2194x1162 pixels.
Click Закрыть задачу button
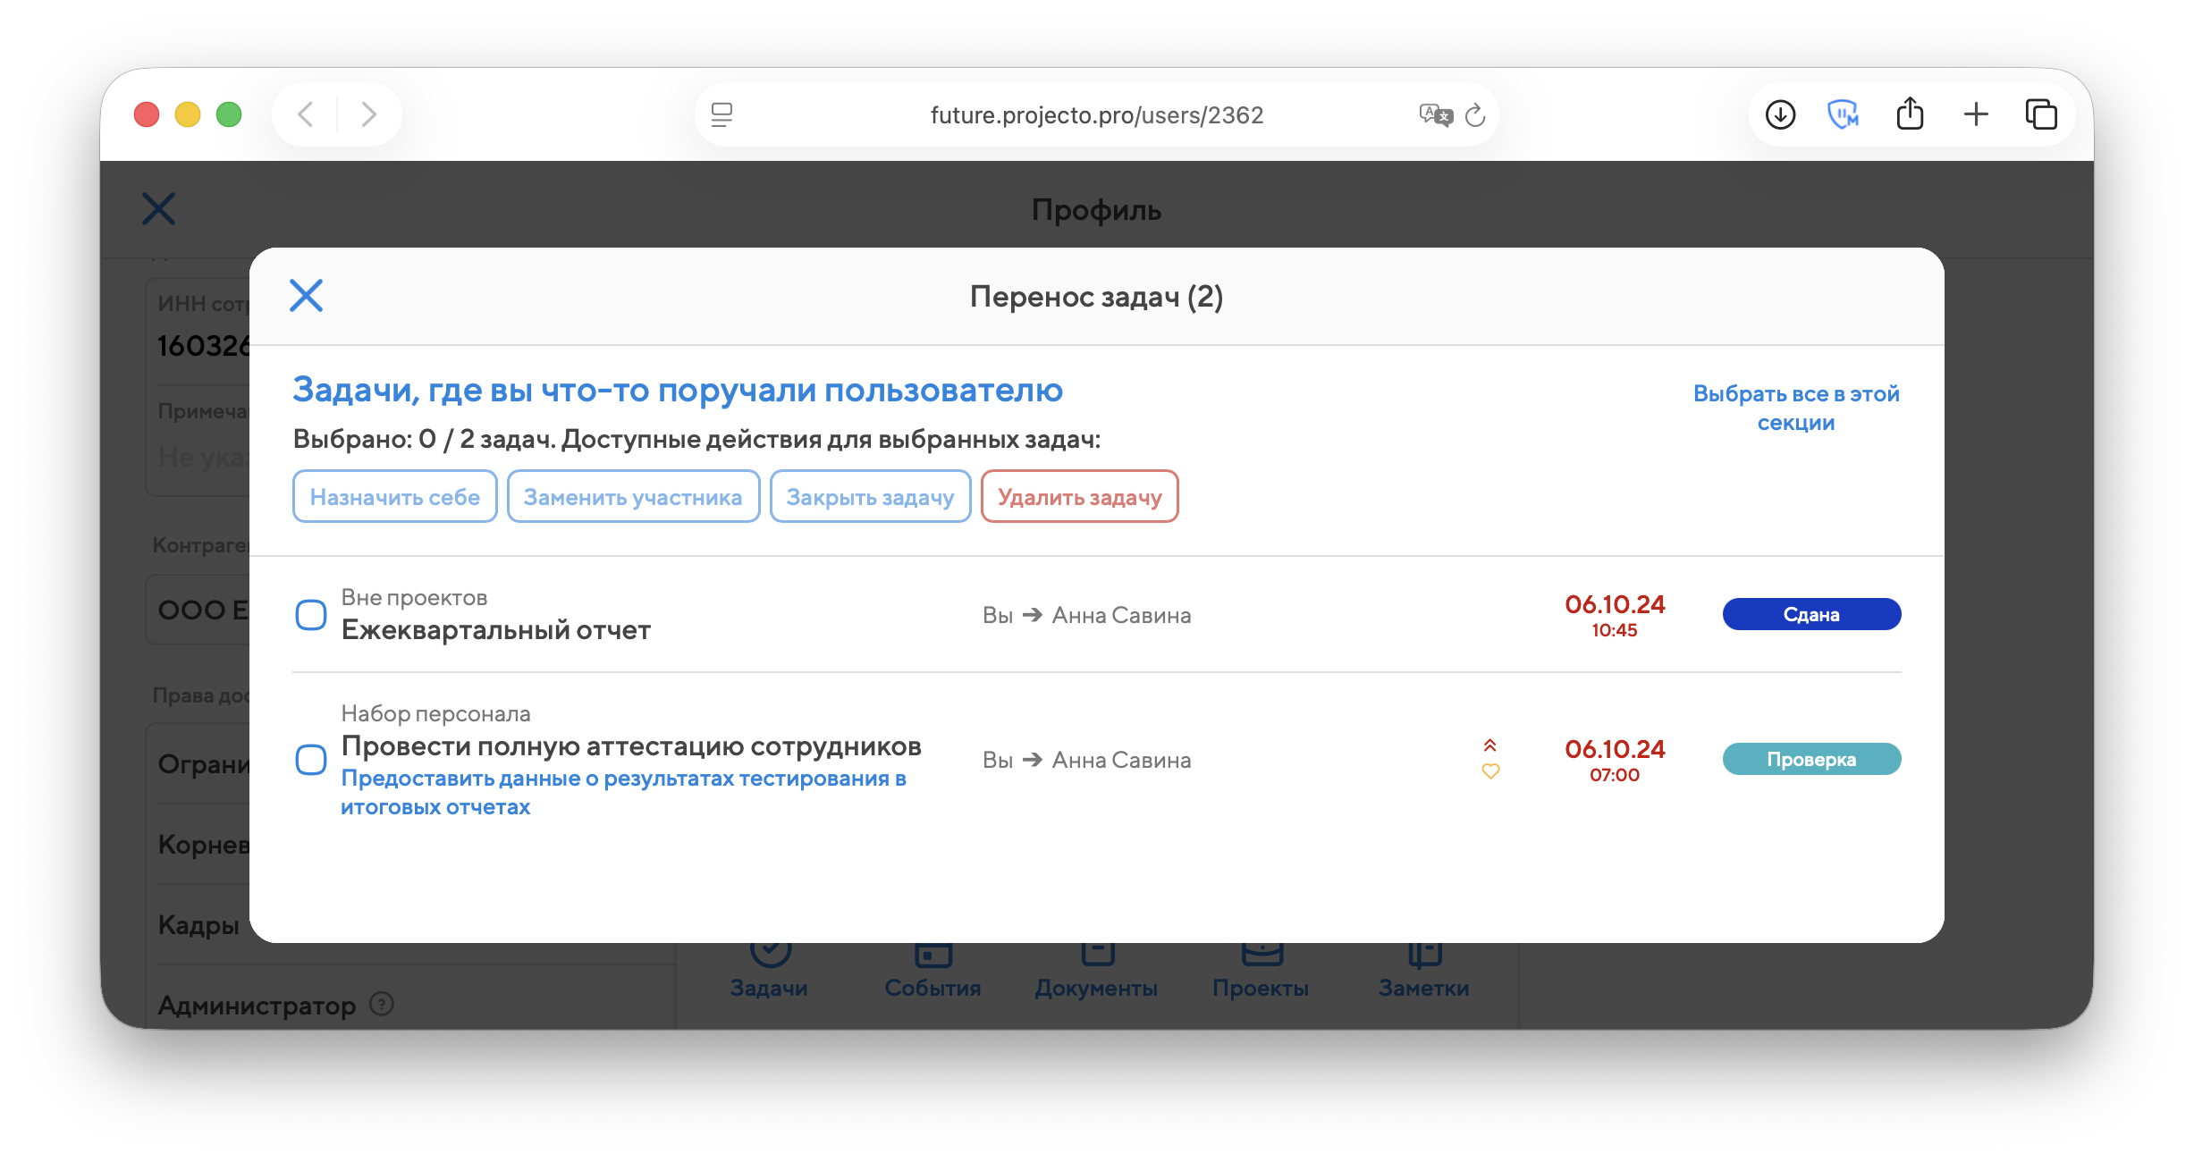pyautogui.click(x=870, y=497)
